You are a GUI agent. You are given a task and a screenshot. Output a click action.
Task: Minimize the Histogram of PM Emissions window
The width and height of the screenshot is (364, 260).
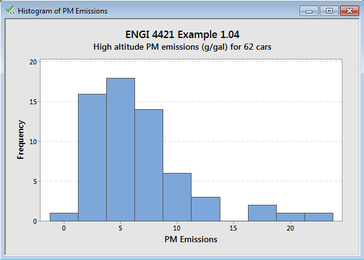click(309, 11)
